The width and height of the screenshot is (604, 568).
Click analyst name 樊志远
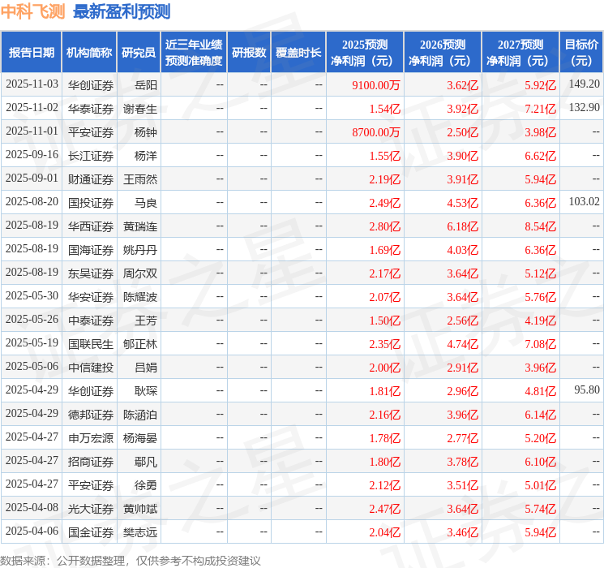click(x=140, y=532)
